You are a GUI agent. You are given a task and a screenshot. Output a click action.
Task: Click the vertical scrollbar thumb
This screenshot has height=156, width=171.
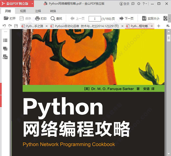coord(169,38)
